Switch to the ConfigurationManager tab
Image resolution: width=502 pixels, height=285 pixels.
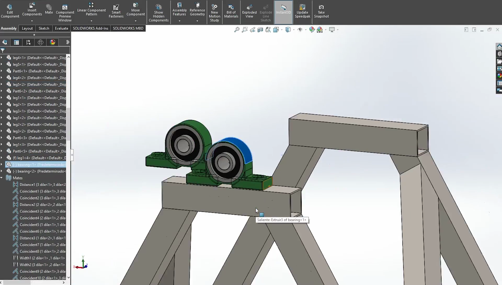coord(28,42)
